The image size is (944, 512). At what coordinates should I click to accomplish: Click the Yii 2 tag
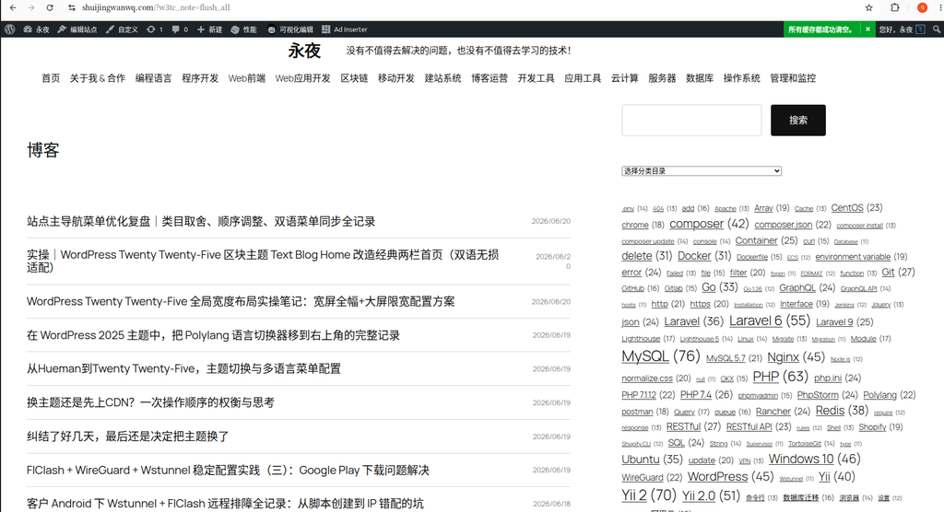[649, 495]
